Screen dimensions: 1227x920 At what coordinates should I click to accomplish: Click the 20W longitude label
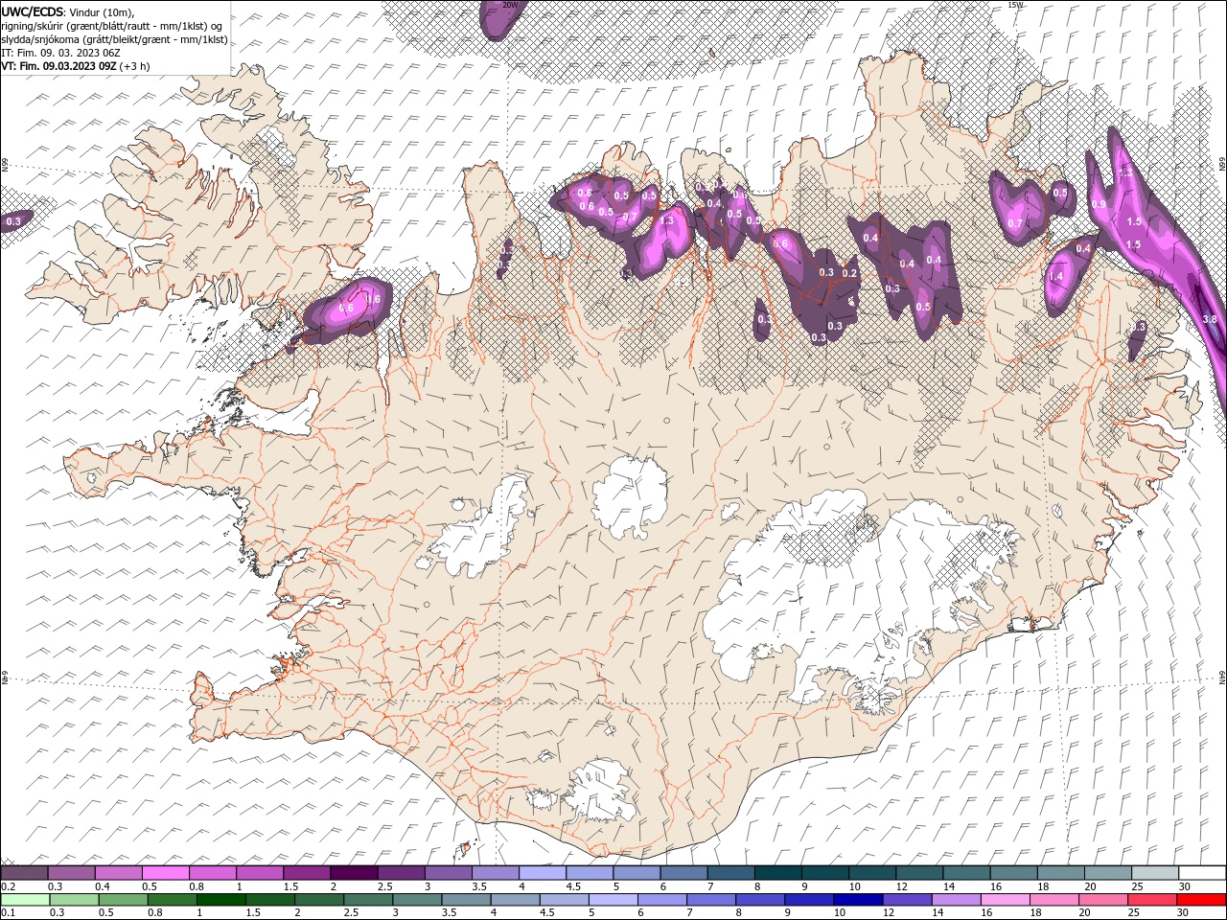509,5
